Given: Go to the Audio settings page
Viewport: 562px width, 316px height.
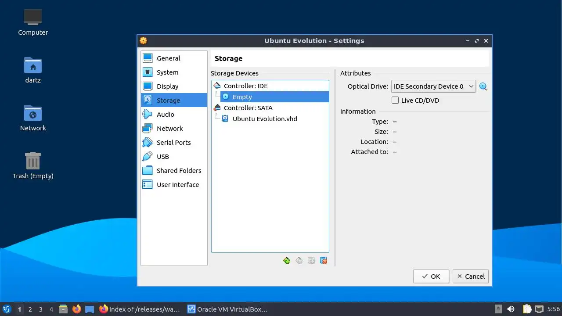Looking at the screenshot, I should [174, 115].
